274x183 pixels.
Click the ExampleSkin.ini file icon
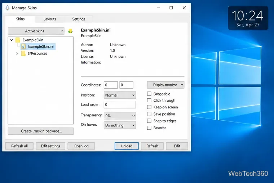coord(23,46)
